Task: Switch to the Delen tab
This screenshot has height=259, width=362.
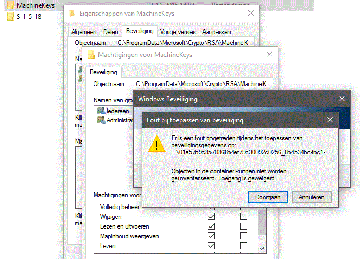Action: (110, 32)
